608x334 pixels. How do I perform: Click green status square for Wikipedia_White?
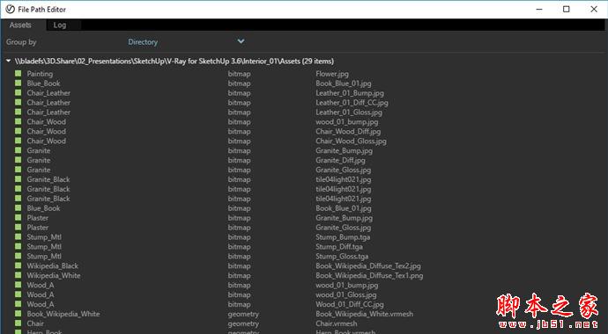point(18,275)
